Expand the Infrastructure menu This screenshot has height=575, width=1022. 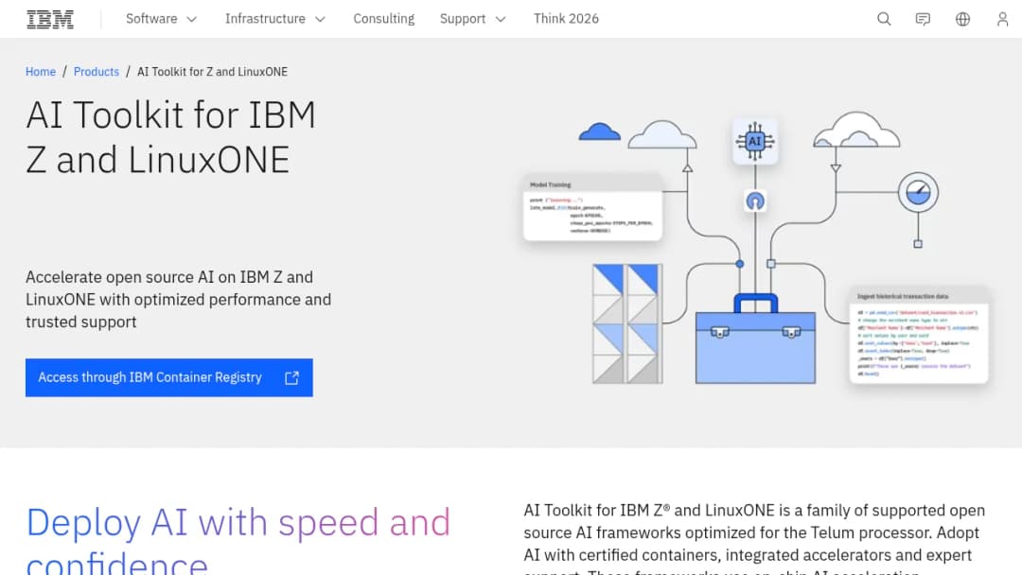pyautogui.click(x=275, y=19)
